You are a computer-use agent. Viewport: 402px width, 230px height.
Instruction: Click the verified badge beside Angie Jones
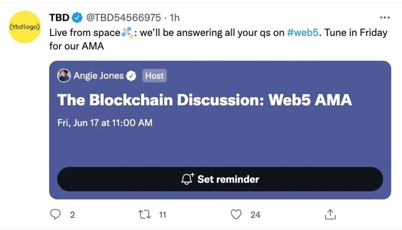131,76
